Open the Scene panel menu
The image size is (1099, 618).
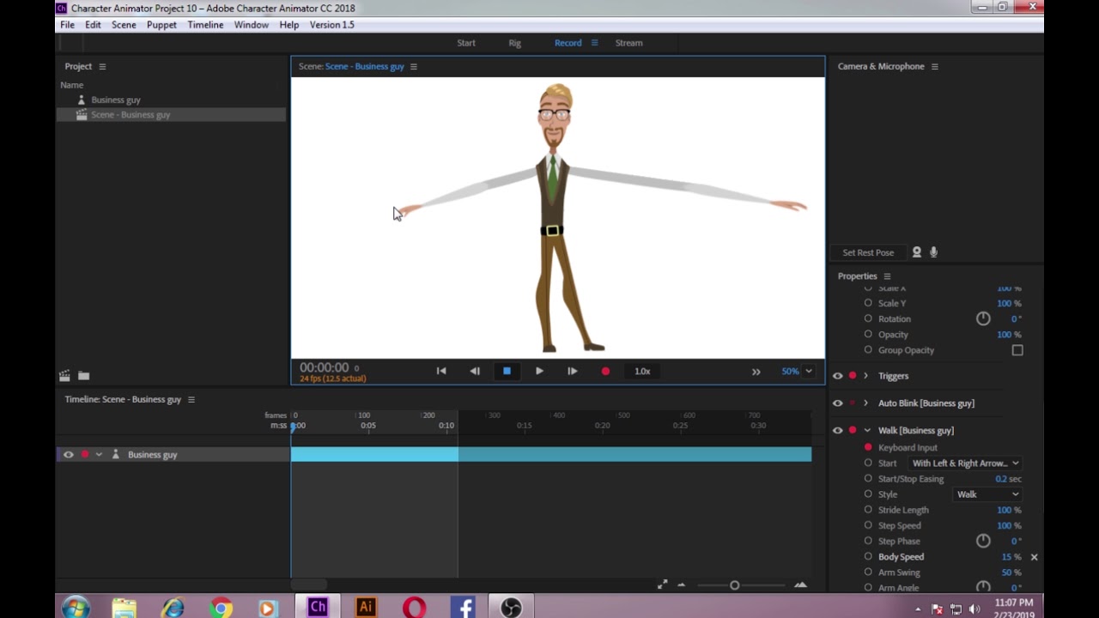(x=413, y=67)
